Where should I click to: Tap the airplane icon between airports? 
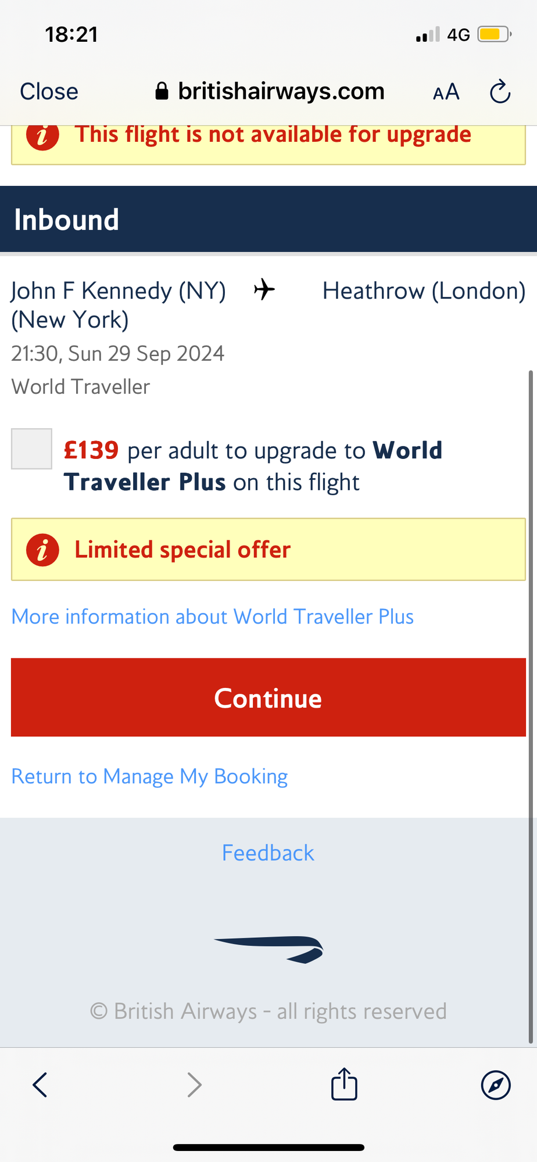[x=264, y=289]
